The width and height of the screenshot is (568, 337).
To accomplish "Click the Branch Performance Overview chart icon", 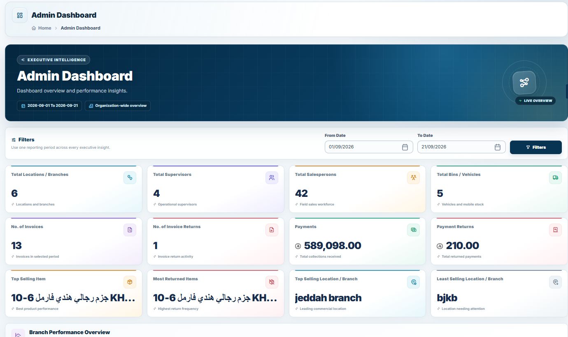I will coord(18,334).
